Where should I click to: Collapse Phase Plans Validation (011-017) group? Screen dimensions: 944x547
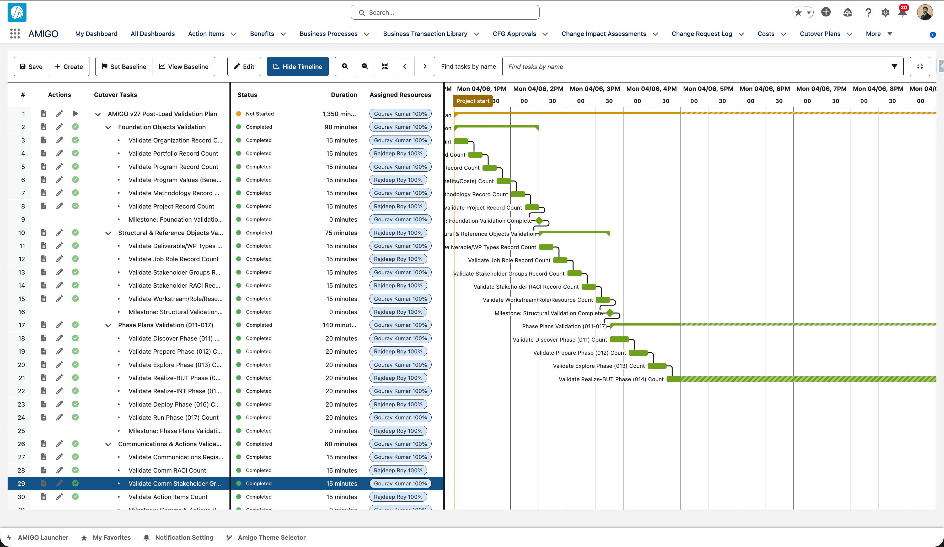coord(108,326)
